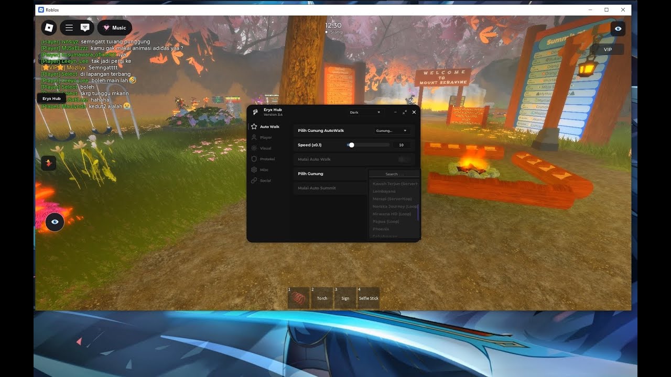Click the Pilih Gunung row label
The image size is (671, 377).
310,173
